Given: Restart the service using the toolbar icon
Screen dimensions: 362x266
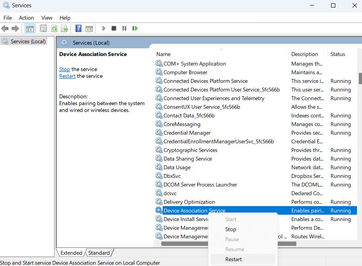Looking at the screenshot, I should [x=135, y=28].
